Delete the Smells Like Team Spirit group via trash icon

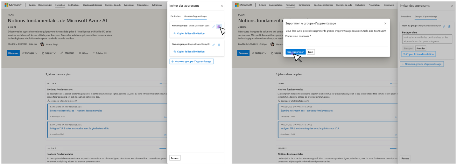point(219,26)
